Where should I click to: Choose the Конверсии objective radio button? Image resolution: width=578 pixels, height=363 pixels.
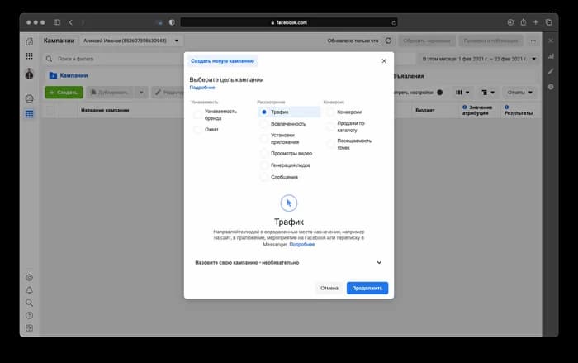(329, 112)
